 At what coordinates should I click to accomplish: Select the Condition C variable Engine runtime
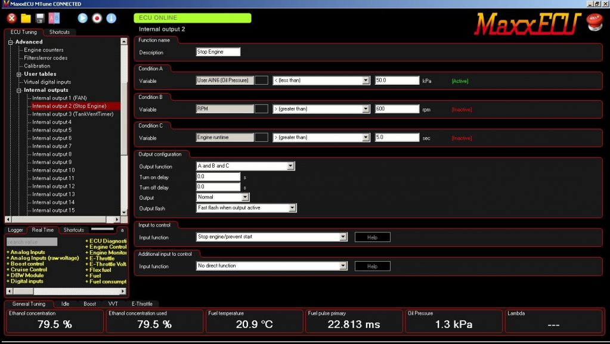[x=225, y=137]
